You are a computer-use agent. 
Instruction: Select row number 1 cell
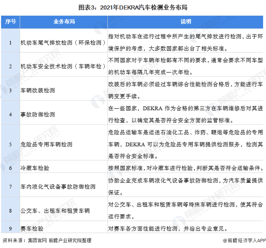tap(11, 41)
